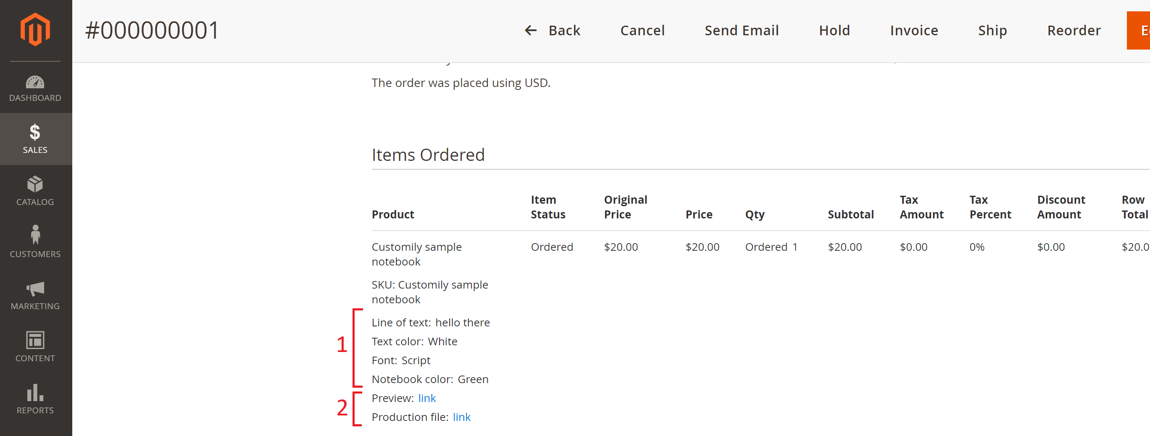This screenshot has height=436, width=1150.
Task: Click the orange button at top right
Action: tap(1139, 30)
